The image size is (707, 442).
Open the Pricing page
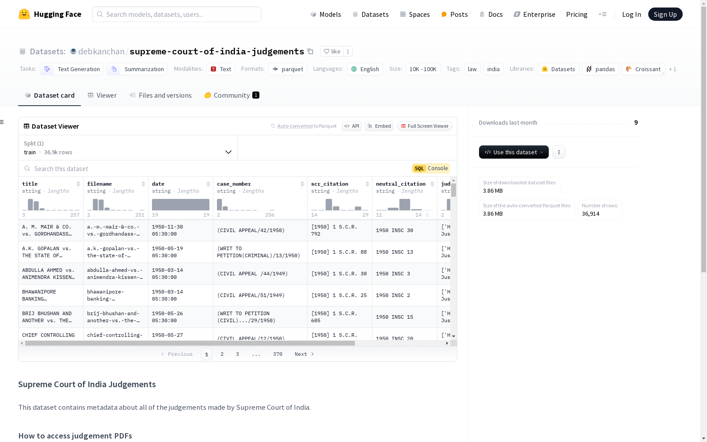click(577, 14)
